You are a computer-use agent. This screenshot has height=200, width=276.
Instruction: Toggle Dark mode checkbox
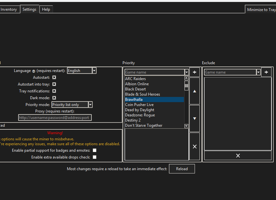coord(54,98)
